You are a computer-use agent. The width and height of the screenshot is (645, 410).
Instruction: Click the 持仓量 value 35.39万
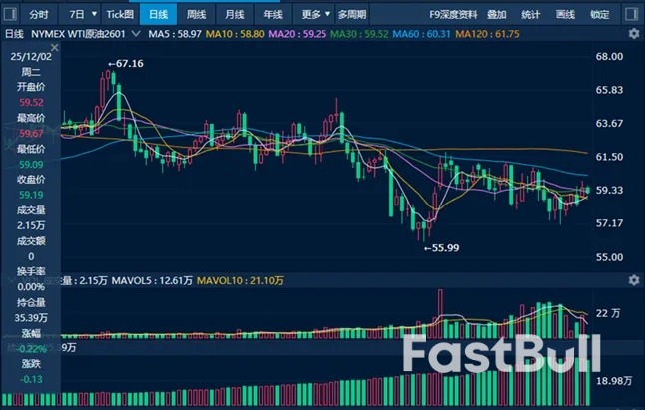31,318
